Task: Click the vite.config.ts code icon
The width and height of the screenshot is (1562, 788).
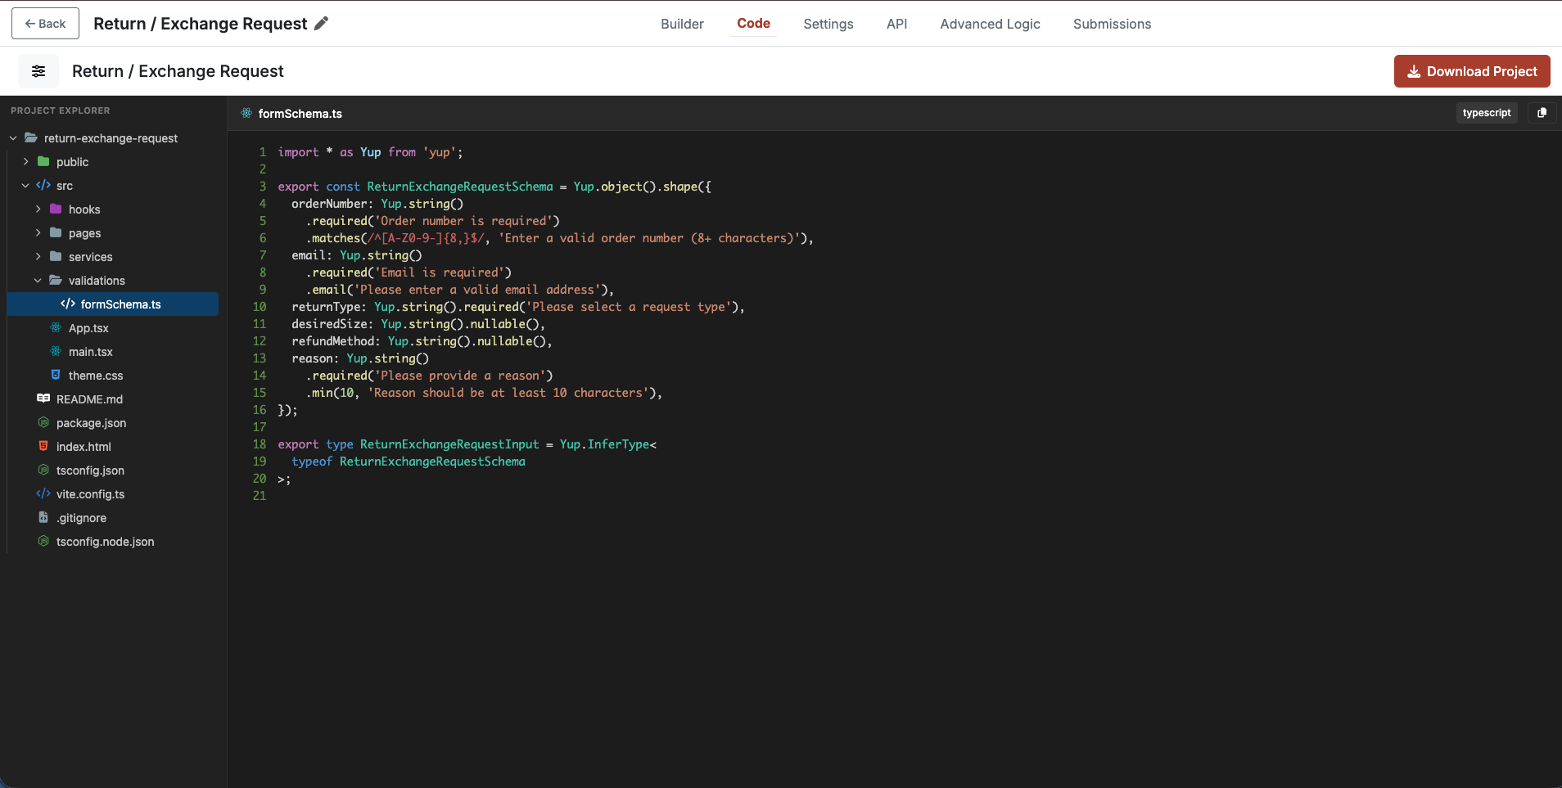Action: tap(43, 493)
